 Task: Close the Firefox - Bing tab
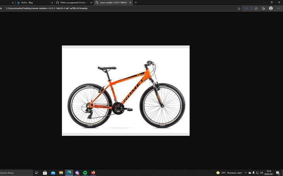[x=52, y=3]
